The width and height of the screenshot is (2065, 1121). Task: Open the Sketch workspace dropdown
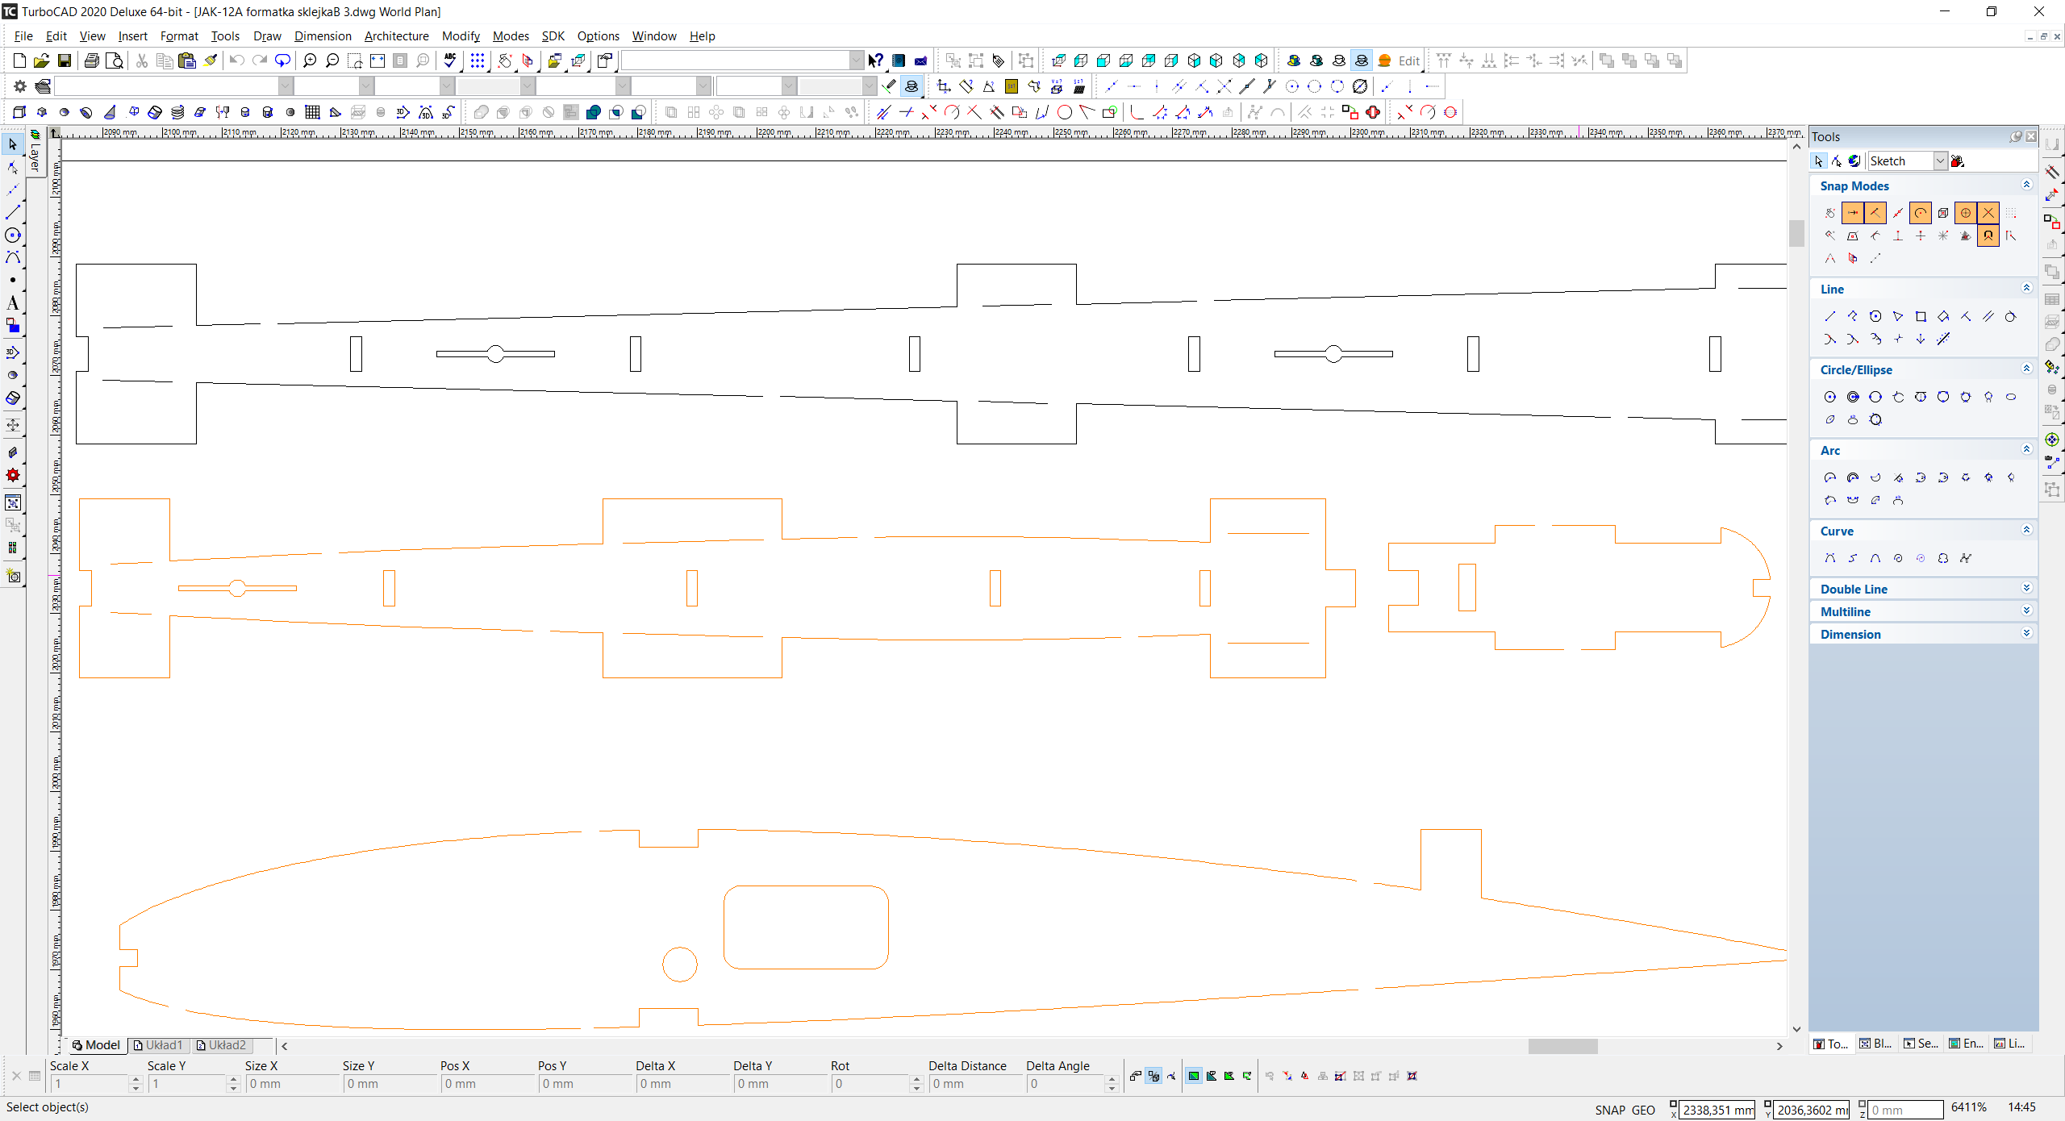pyautogui.click(x=1940, y=161)
